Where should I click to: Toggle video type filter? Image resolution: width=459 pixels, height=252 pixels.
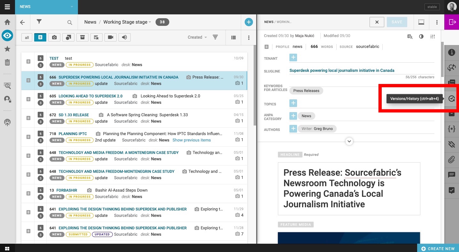pos(111,37)
